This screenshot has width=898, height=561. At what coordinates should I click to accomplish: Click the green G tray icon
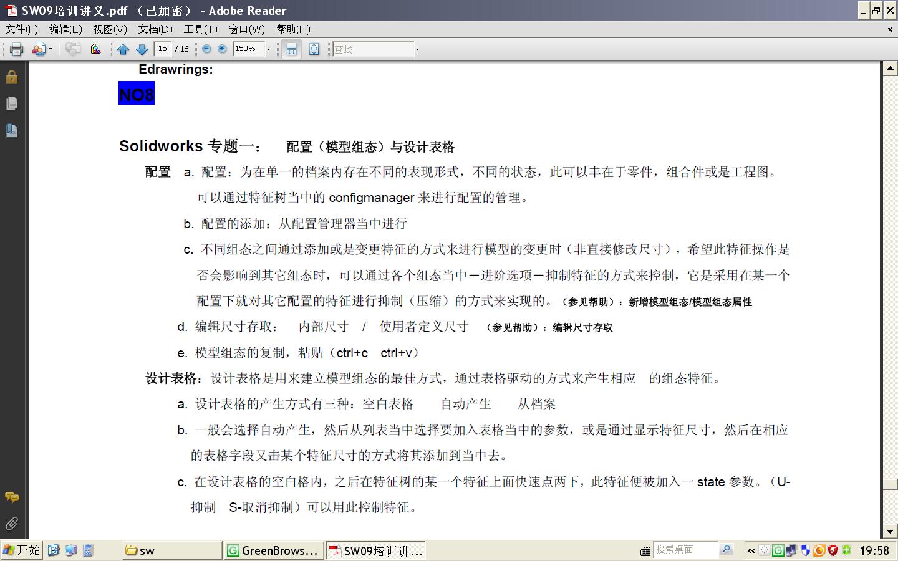pyautogui.click(x=778, y=550)
